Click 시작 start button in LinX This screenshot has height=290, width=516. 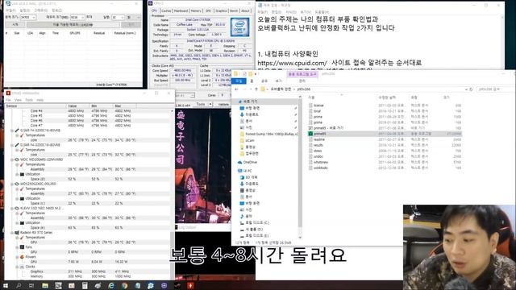coord(15,25)
